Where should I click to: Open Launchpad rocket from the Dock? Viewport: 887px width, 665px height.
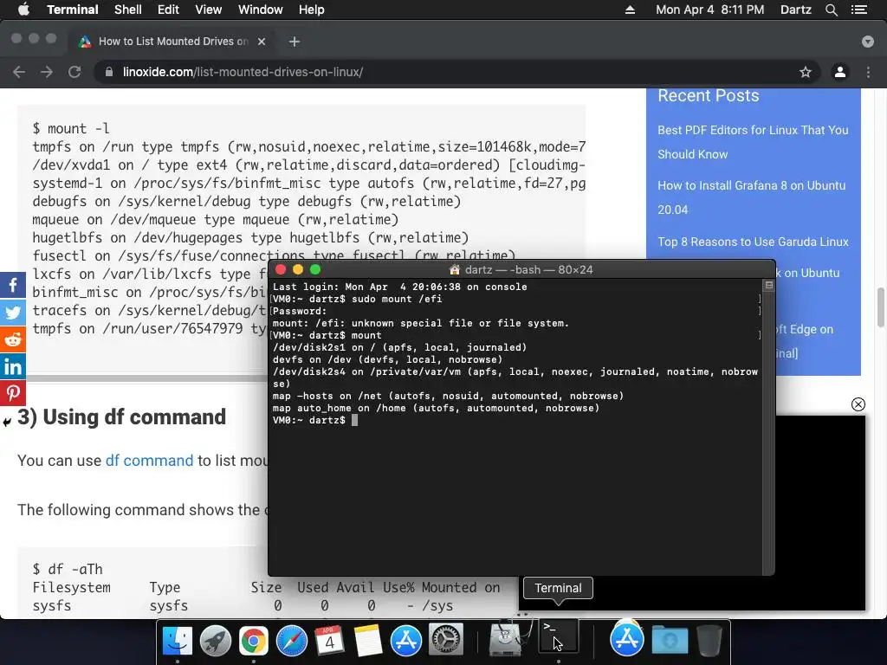pos(216,641)
